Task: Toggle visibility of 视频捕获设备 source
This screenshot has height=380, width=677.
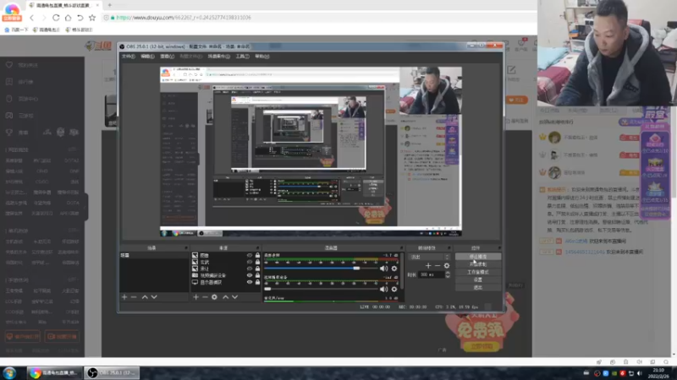Action: pos(250,275)
